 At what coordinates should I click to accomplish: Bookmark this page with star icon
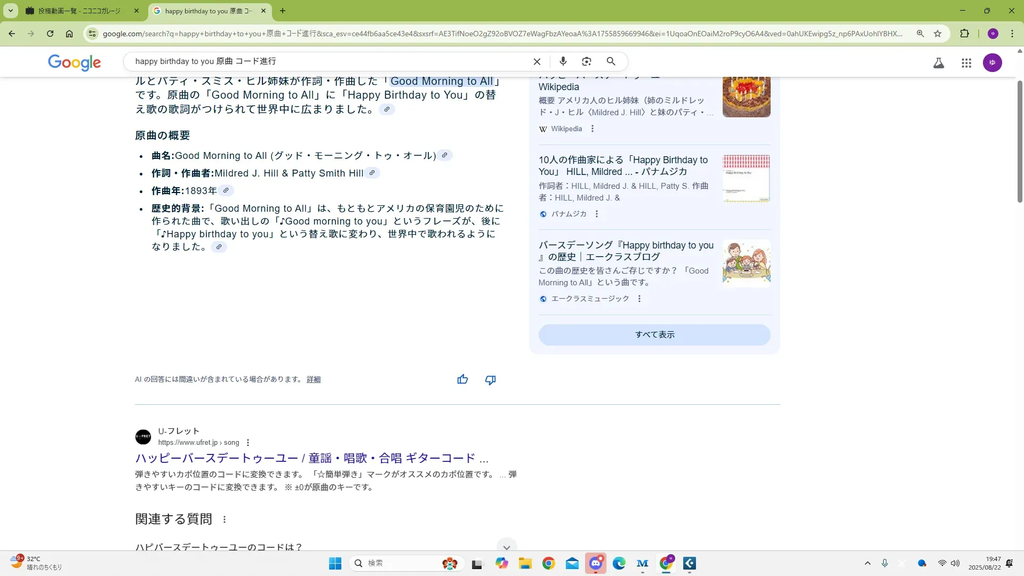(938, 34)
